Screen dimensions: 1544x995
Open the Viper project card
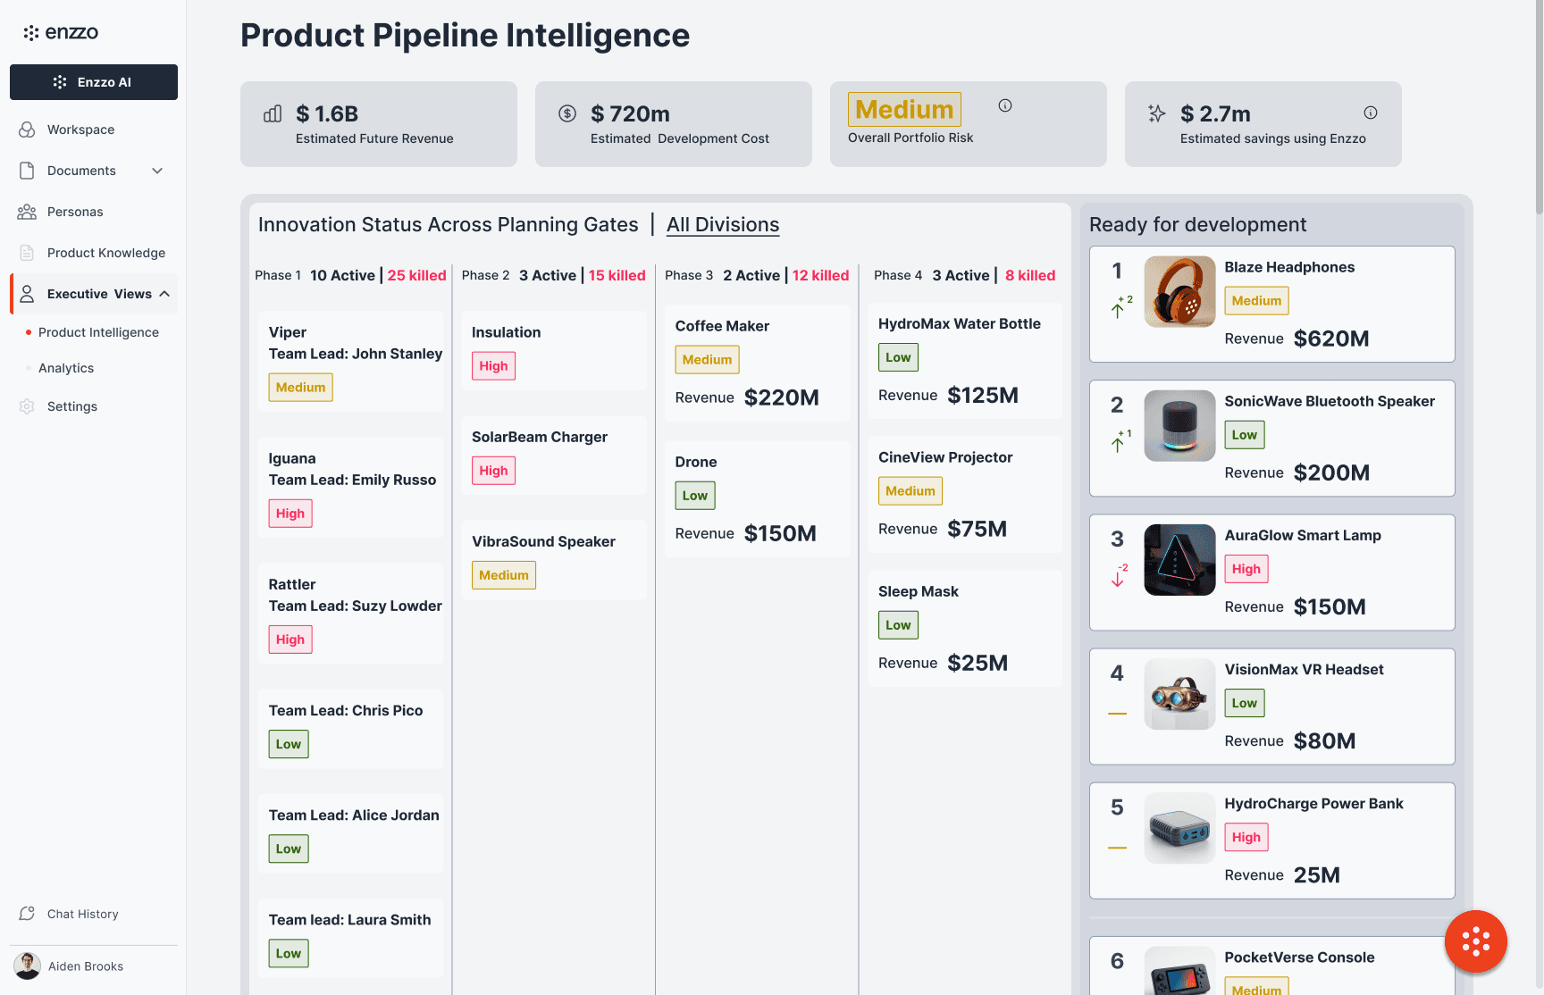pos(350,361)
